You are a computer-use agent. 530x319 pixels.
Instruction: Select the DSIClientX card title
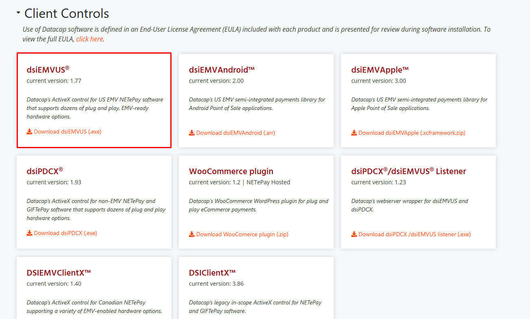click(212, 272)
